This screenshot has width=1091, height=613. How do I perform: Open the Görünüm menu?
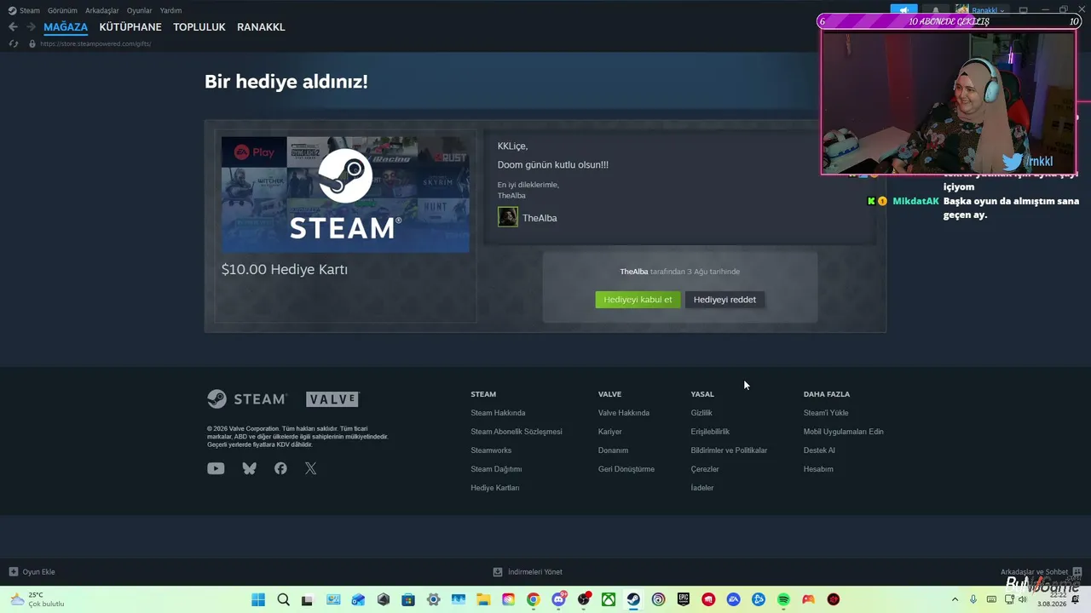(x=62, y=10)
